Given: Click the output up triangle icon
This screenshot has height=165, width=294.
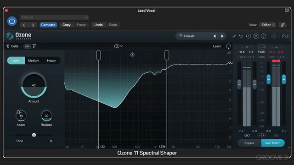Looking at the screenshot, I should 277,47.
